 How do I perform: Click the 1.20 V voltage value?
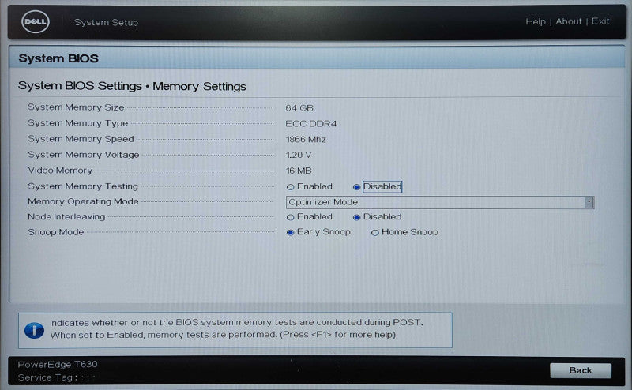(299, 155)
